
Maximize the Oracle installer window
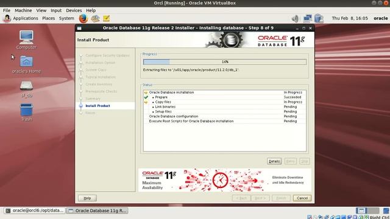pos(303,28)
